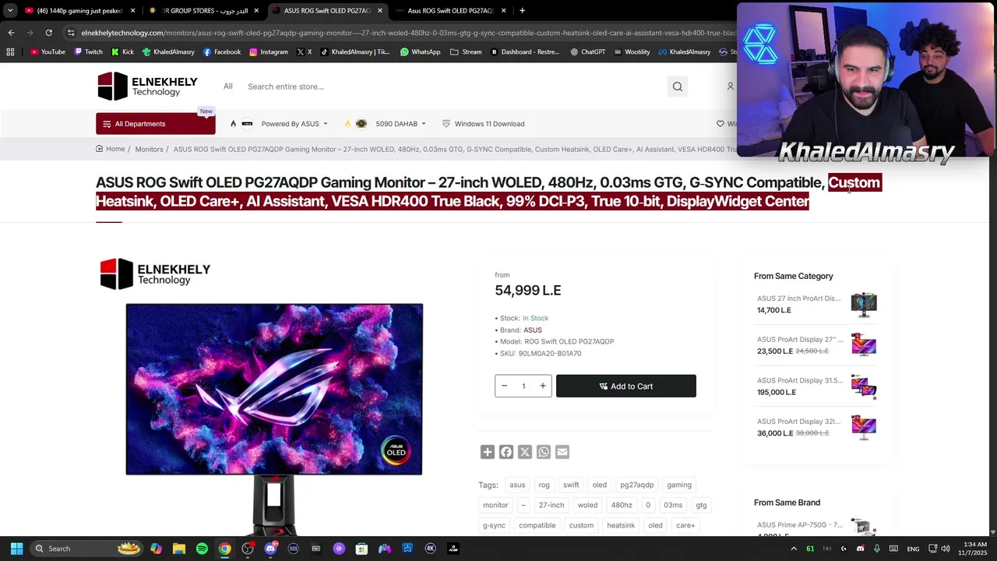Open the Kick bookmark
The width and height of the screenshot is (997, 561).
click(x=122, y=52)
